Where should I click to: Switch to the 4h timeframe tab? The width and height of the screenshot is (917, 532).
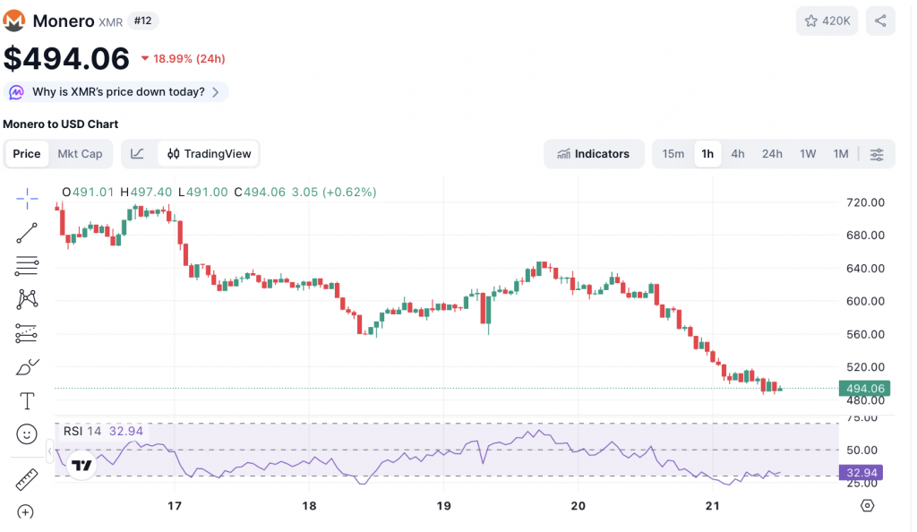737,153
